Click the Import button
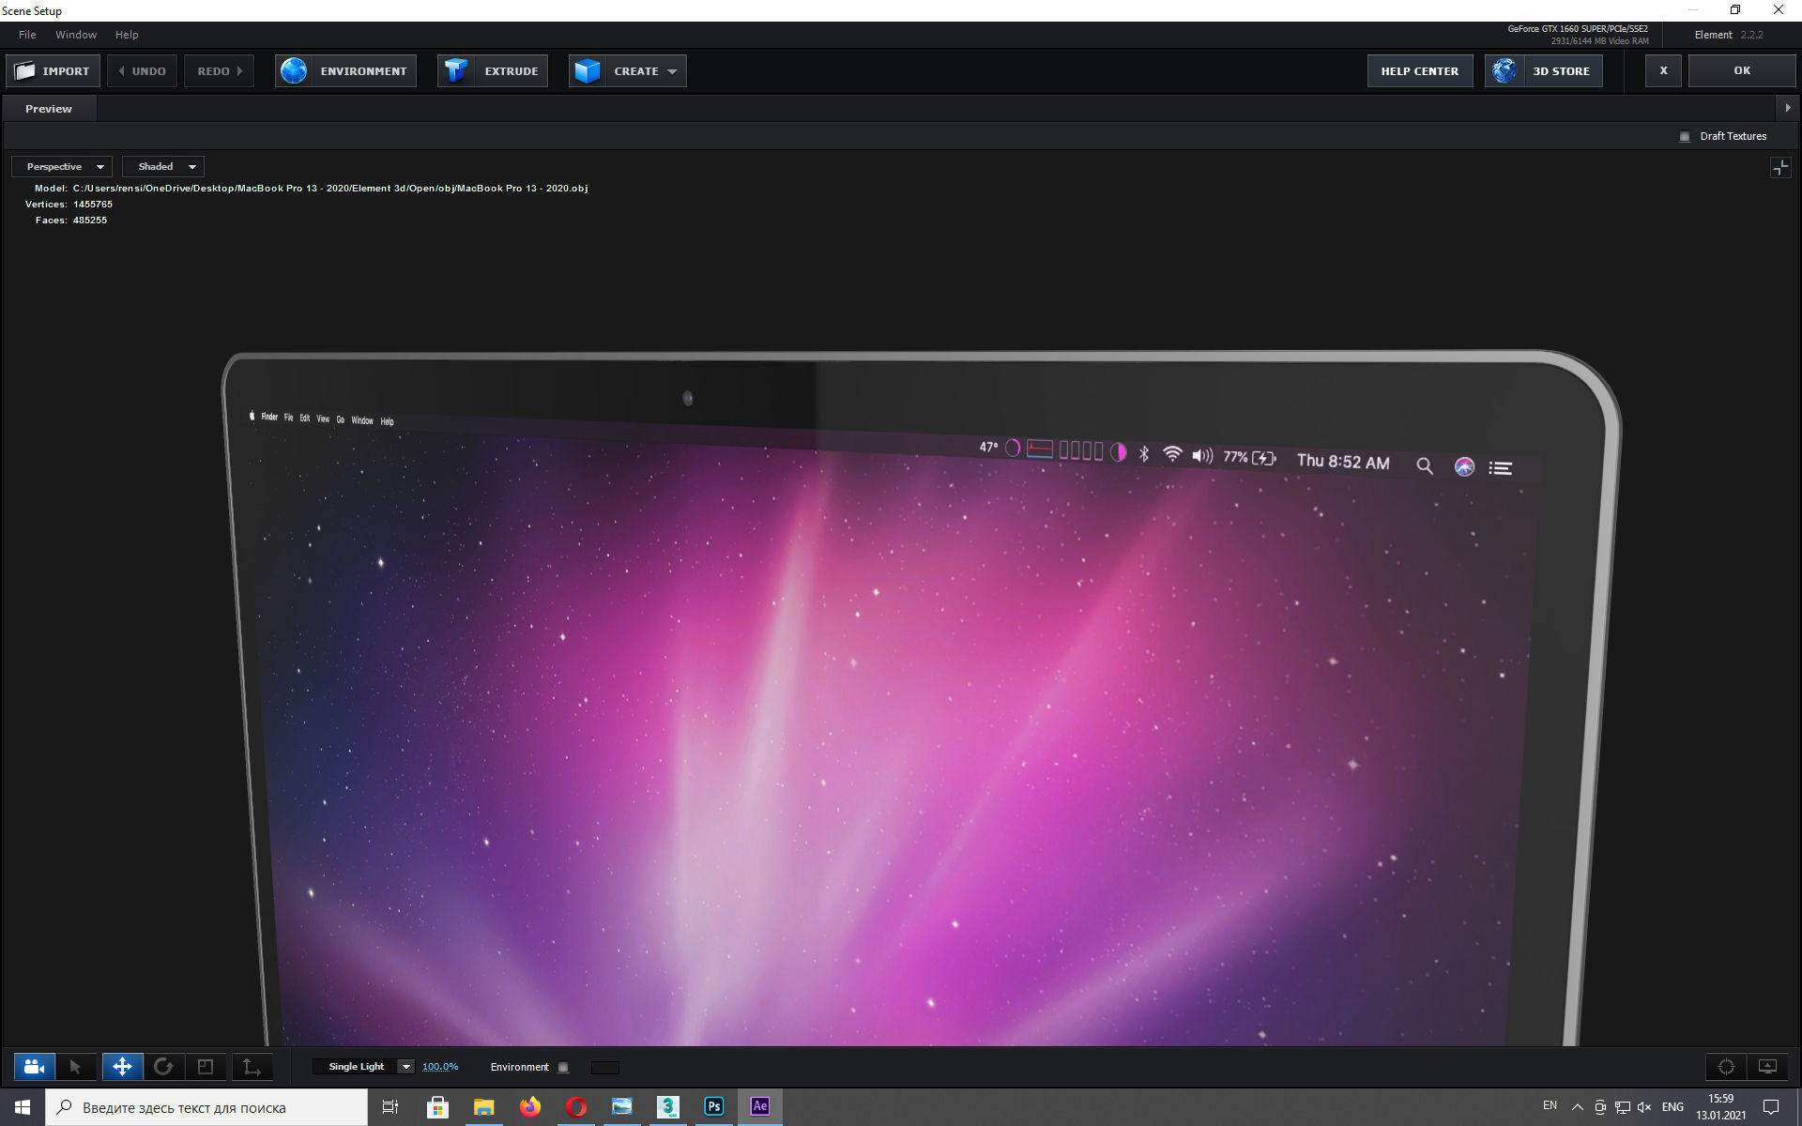1802x1126 pixels. (x=53, y=71)
